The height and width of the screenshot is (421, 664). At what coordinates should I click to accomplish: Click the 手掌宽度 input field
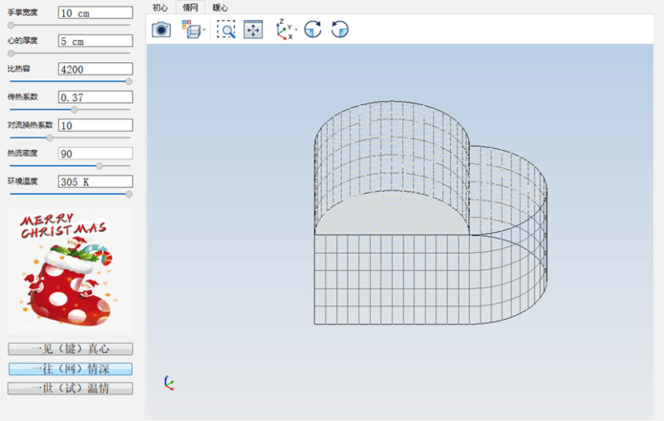pos(95,13)
